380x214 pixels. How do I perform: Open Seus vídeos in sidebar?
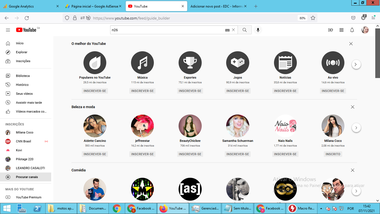[26, 94]
